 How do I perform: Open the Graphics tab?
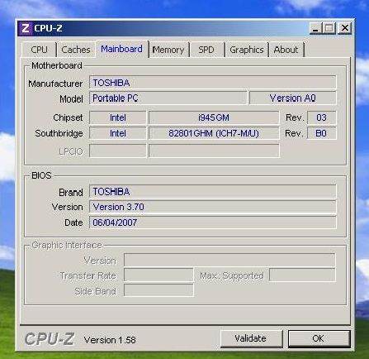[x=247, y=50]
